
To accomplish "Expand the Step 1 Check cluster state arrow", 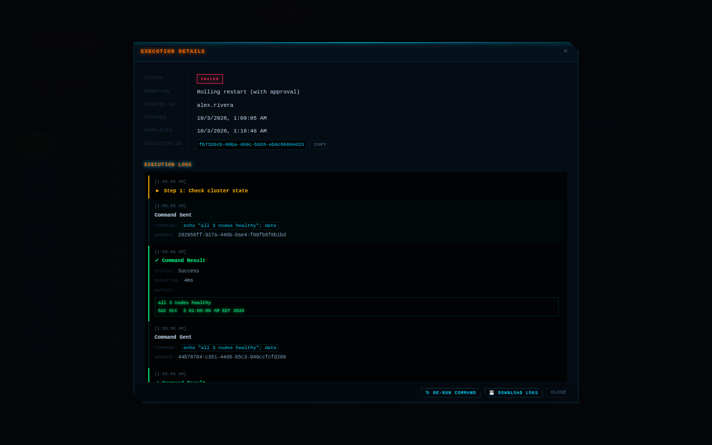I will (x=158, y=191).
